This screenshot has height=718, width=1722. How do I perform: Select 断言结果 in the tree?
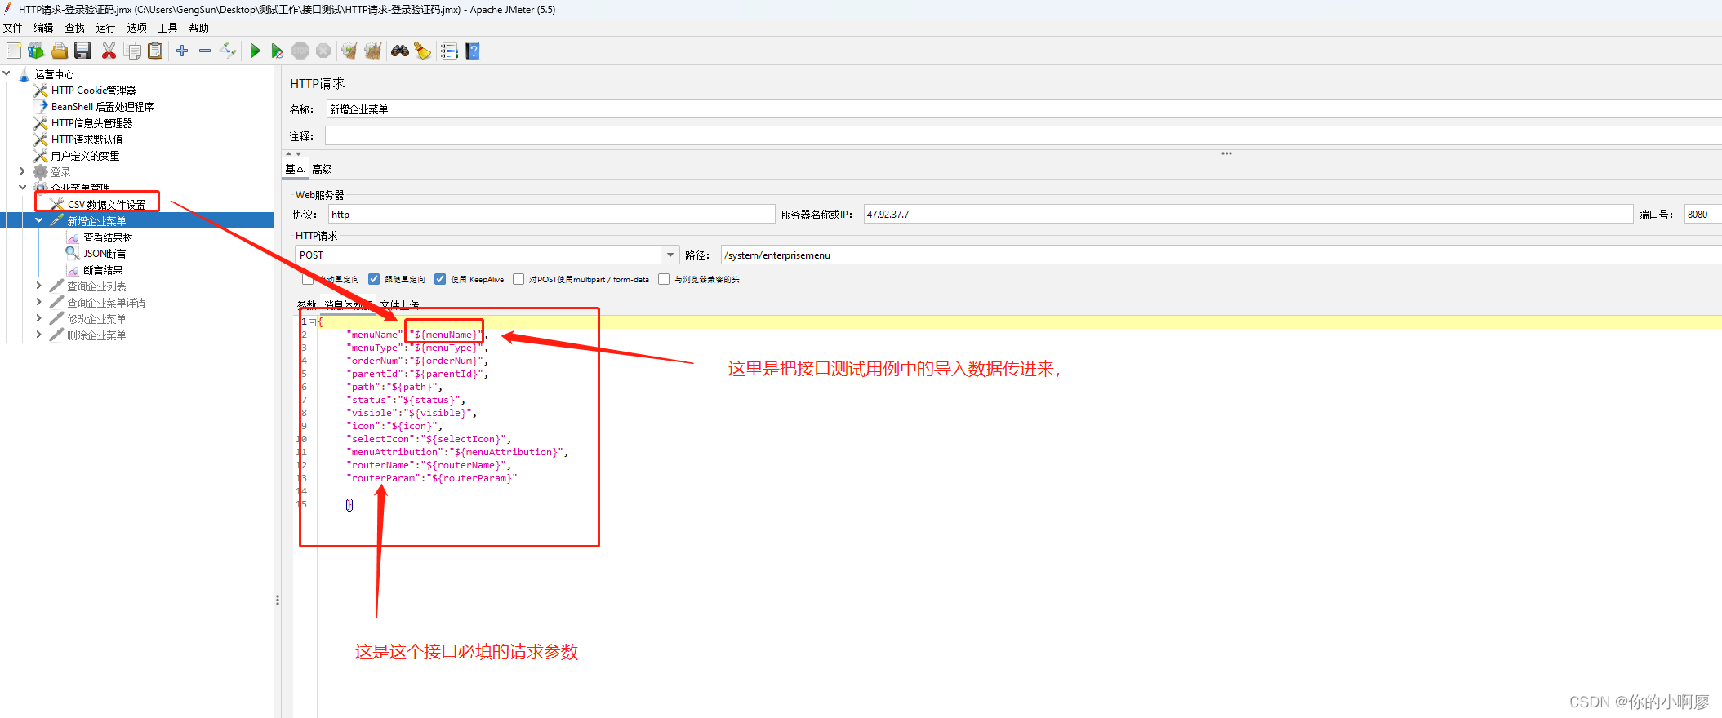(x=104, y=270)
